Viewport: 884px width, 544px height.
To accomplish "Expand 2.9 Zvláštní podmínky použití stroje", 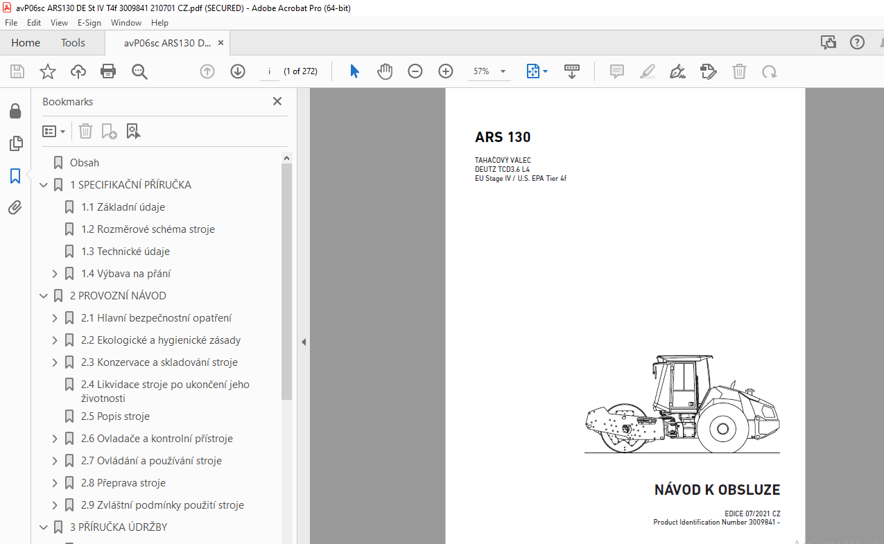I will coord(55,505).
